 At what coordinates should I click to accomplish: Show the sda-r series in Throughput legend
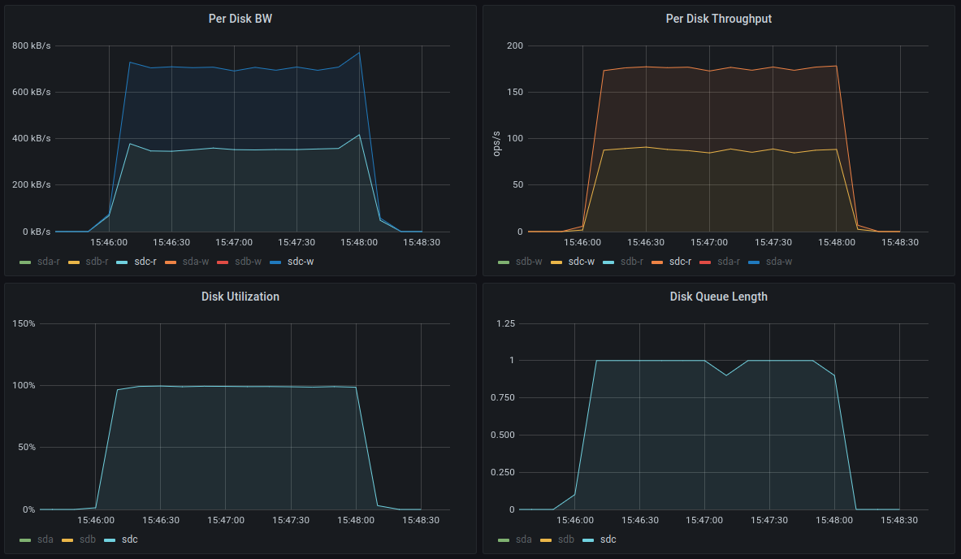[x=728, y=262]
